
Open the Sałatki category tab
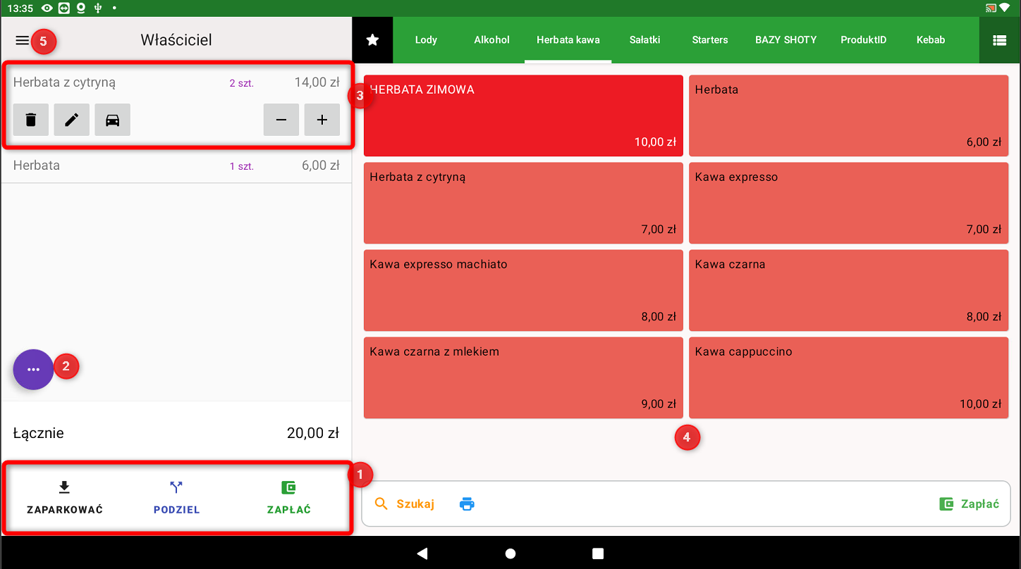(644, 40)
